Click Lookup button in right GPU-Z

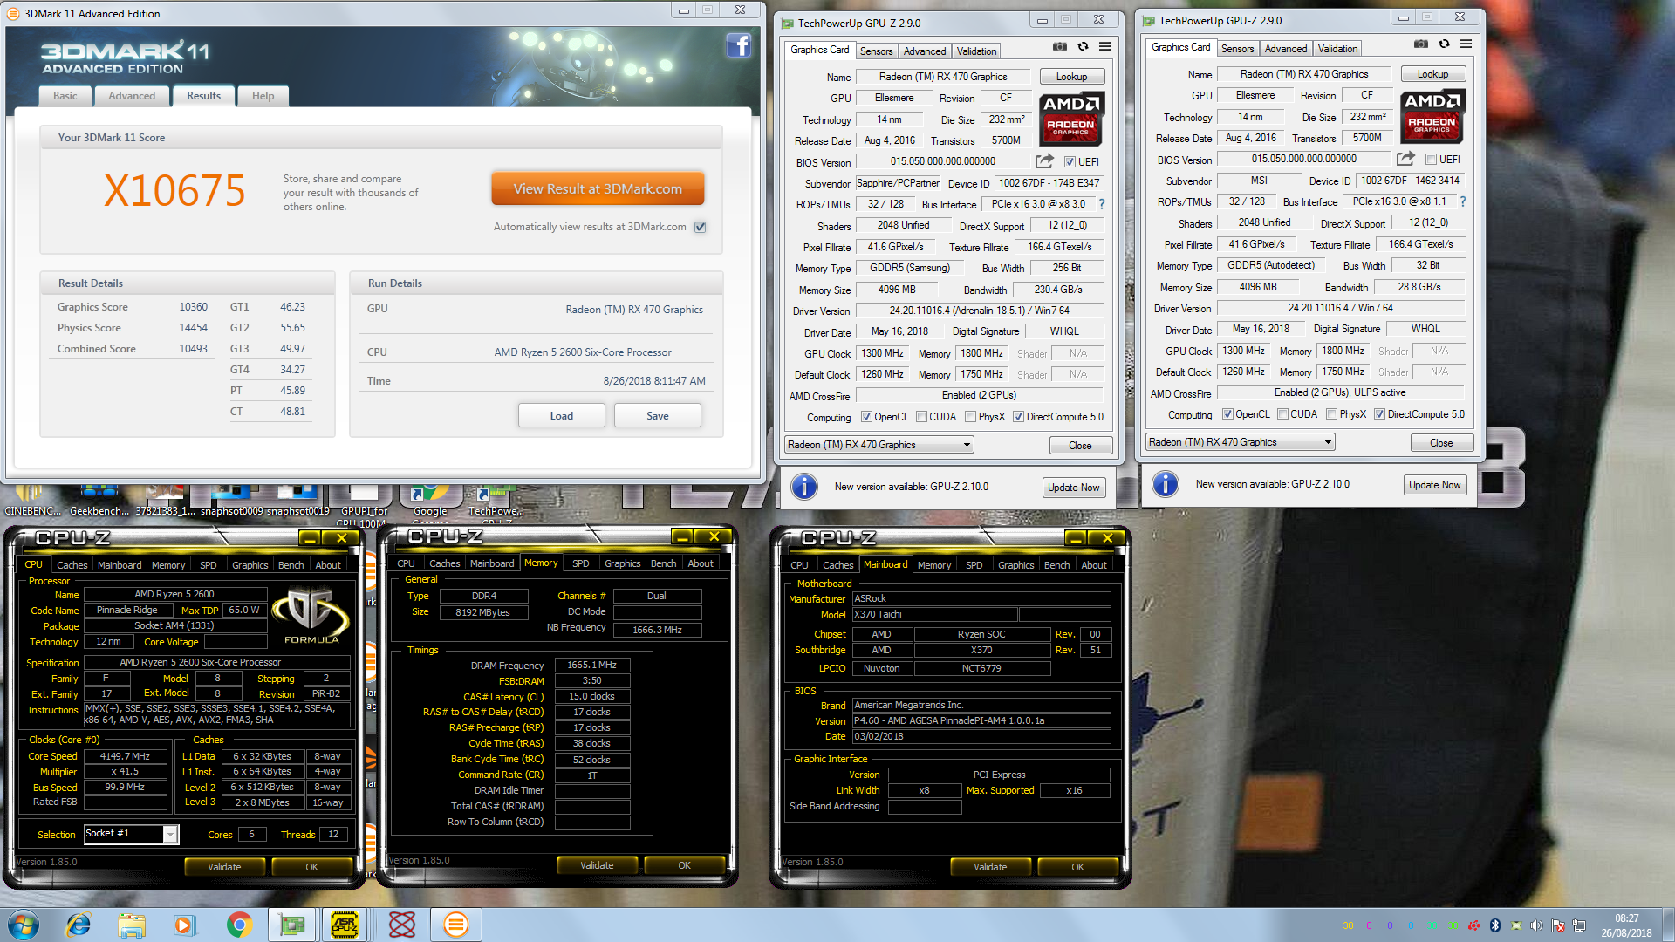coord(1432,74)
